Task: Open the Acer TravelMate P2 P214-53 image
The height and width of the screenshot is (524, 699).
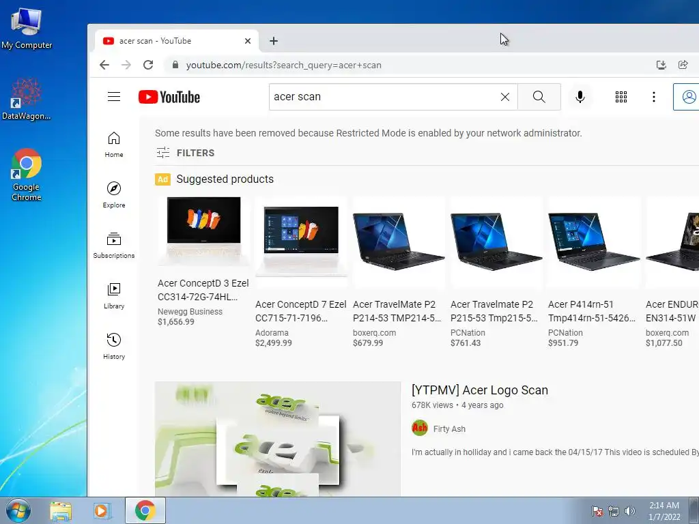Action: (399, 241)
